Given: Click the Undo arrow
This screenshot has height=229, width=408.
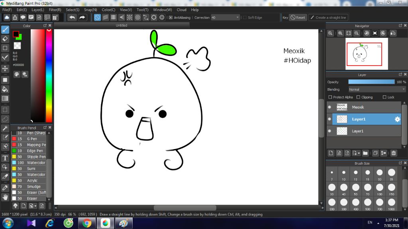Looking at the screenshot, I should 72,17.
